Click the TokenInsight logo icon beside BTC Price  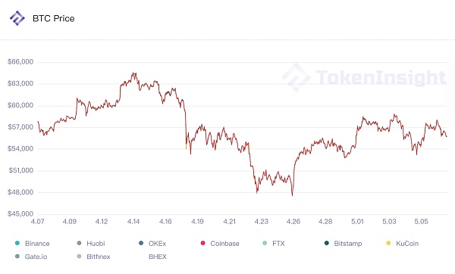click(x=17, y=18)
